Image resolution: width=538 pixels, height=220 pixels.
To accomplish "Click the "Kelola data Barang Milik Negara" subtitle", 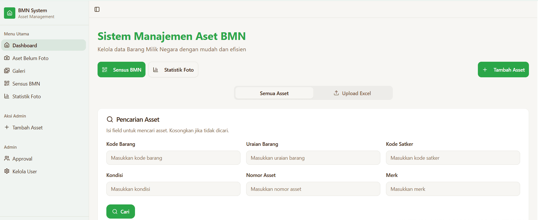I will click(x=172, y=49).
